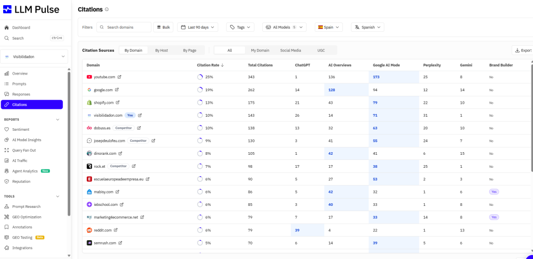The image size is (533, 259).
Task: Open GEO Optimization tools icon
Action: click(6, 217)
